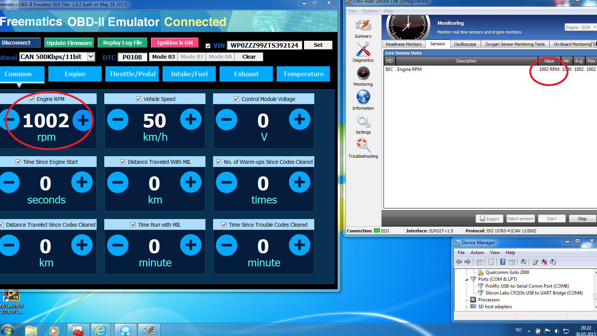Toggle the Engine RPM checkbox
Viewport: 597px width, 336px height.
click(x=32, y=99)
